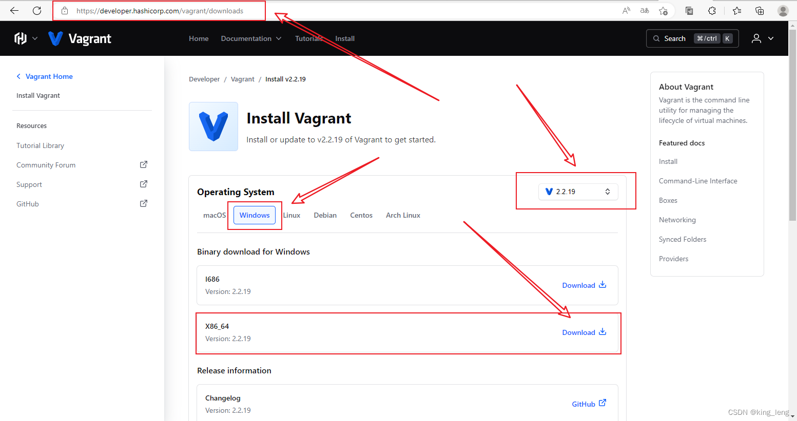Open the Tutorials nav item
Screen dimensions: 797x421
pyautogui.click(x=309, y=38)
